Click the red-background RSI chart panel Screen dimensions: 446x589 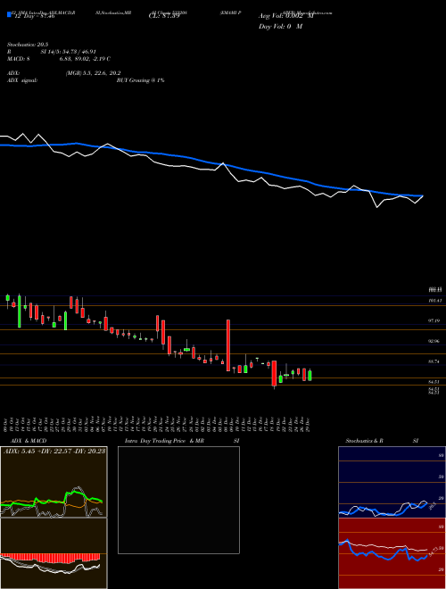[392, 553]
